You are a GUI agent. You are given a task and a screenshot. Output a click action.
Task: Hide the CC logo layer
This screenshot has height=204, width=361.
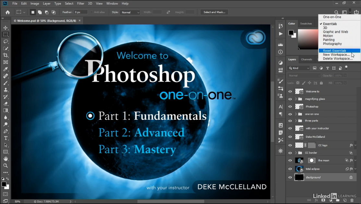pyautogui.click(x=290, y=145)
